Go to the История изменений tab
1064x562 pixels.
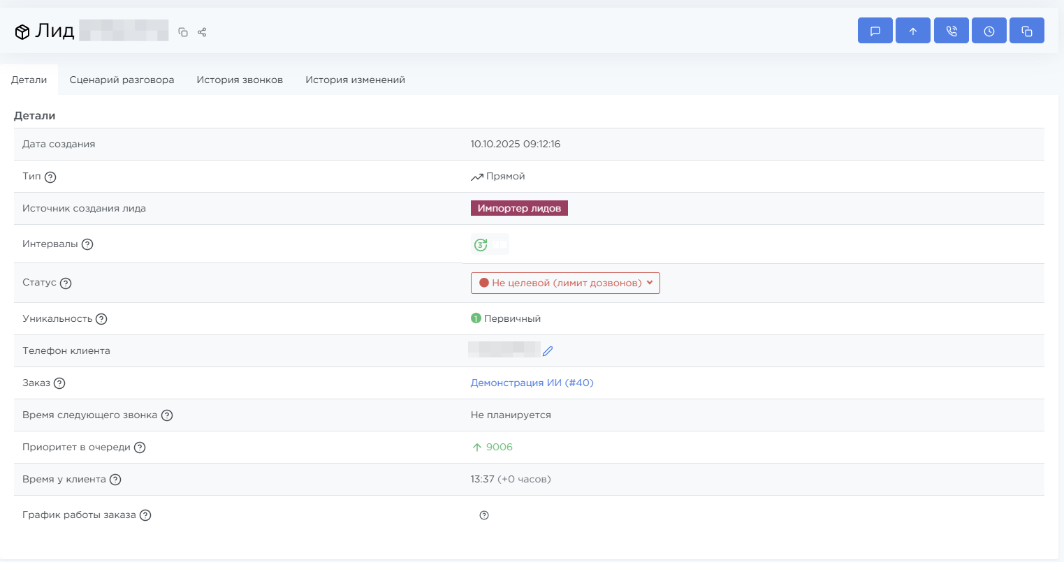pyautogui.click(x=355, y=80)
